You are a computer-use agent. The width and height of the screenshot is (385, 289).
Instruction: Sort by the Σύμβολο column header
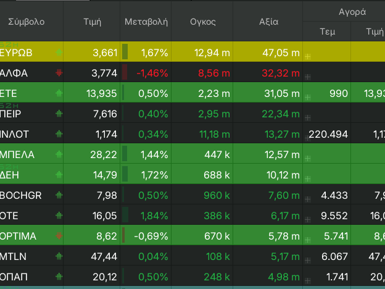[27, 22]
